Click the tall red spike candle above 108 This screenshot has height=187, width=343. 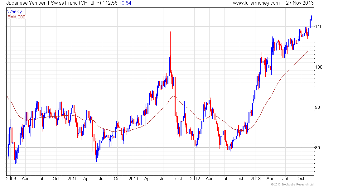pos(170,52)
